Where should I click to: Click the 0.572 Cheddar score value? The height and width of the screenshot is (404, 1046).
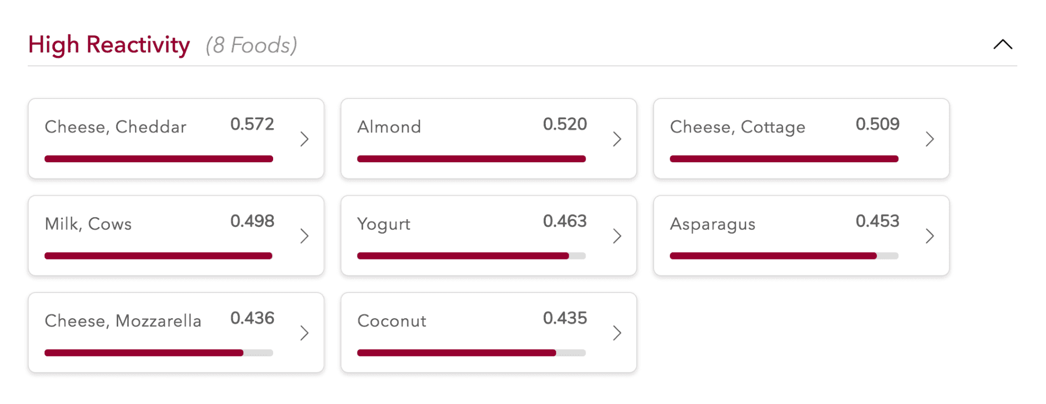pyautogui.click(x=252, y=124)
